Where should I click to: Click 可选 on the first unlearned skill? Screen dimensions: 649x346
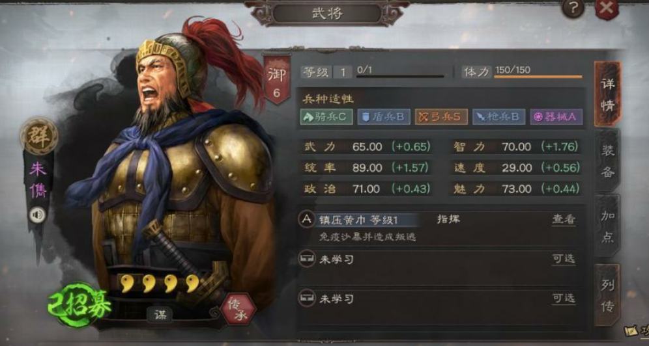pyautogui.click(x=564, y=259)
